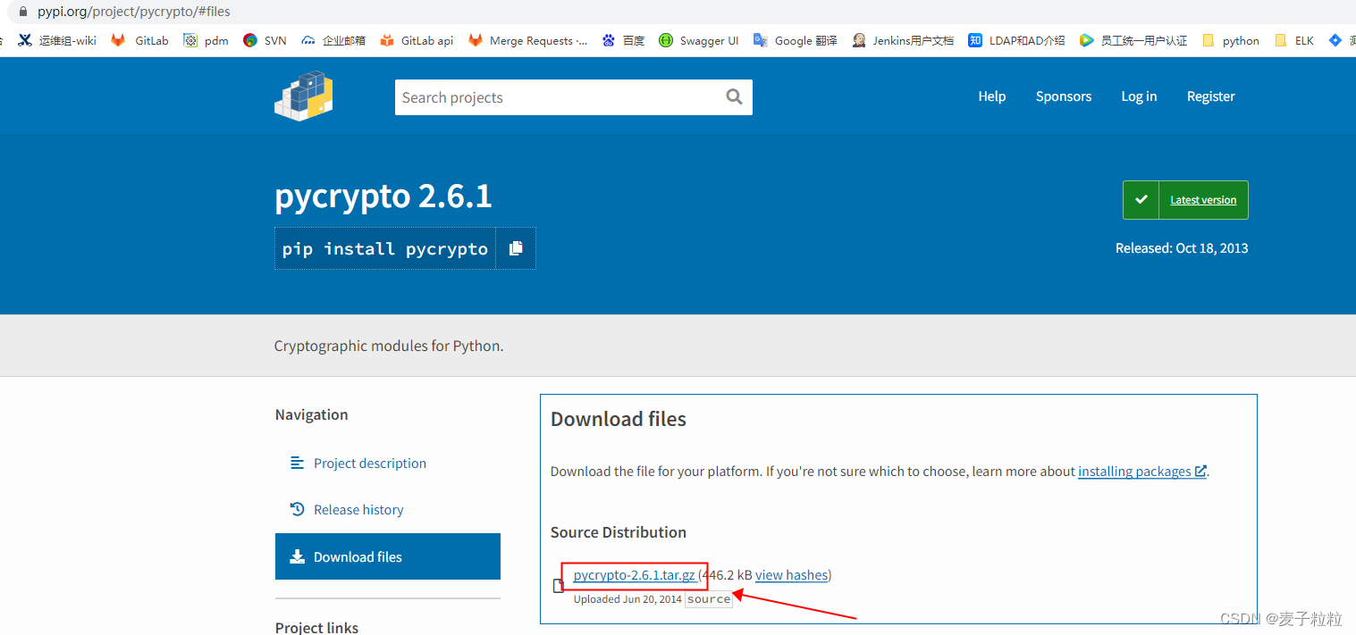The height and width of the screenshot is (635, 1356).
Task: Select the Download files navigation item
Action: [x=357, y=556]
